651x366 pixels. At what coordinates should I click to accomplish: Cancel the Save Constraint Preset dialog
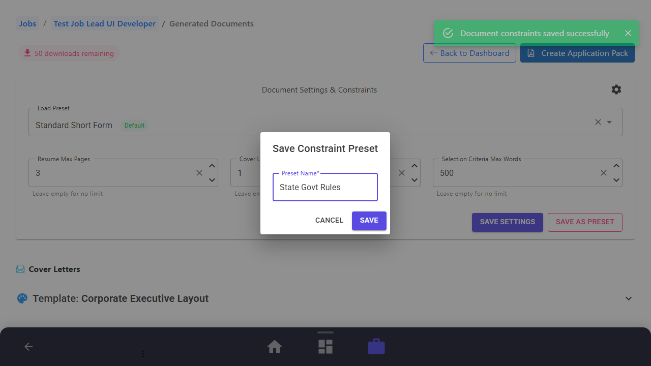click(329, 221)
